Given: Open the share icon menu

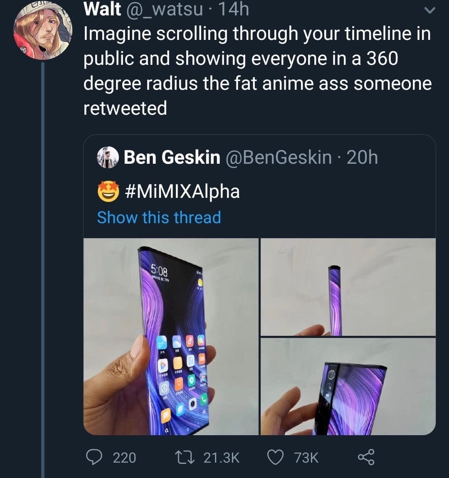Looking at the screenshot, I should (x=366, y=457).
